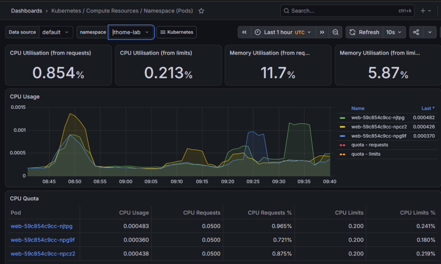The height and width of the screenshot is (264, 441).
Task: Shift time range backward with double-left arrows
Action: tap(245, 32)
